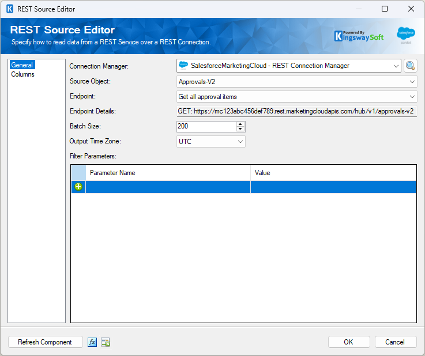Open the fx expression editor icon
The image size is (425, 356).
(92, 342)
